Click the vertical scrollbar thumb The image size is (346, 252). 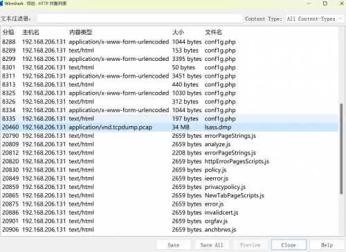pos(341,149)
